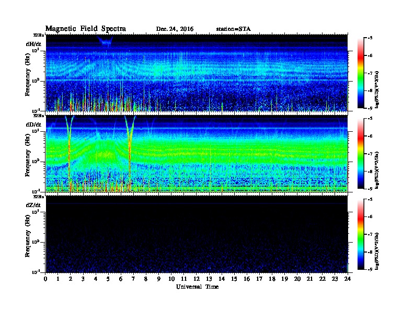Click hour tick label "7" on time axis
This screenshot has height=320, width=414.
[133, 279]
